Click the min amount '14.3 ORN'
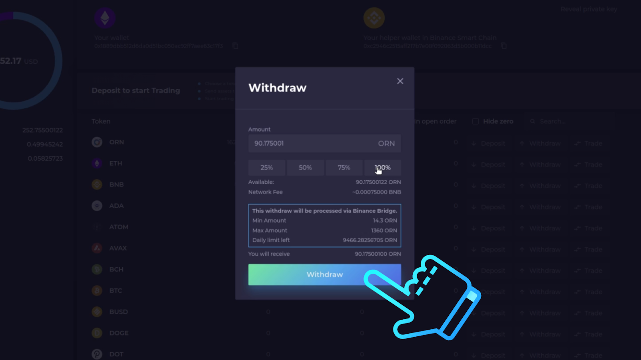Viewport: 641px width, 360px height. tap(385, 220)
